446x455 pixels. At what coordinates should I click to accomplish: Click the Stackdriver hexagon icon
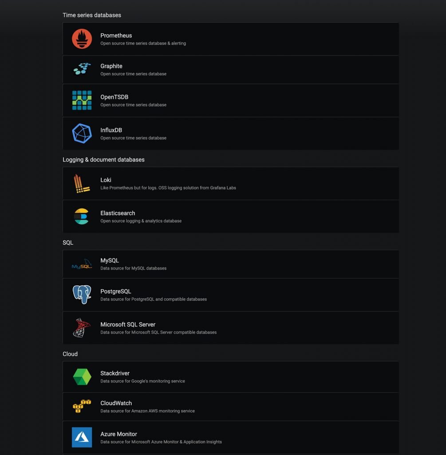tap(82, 376)
